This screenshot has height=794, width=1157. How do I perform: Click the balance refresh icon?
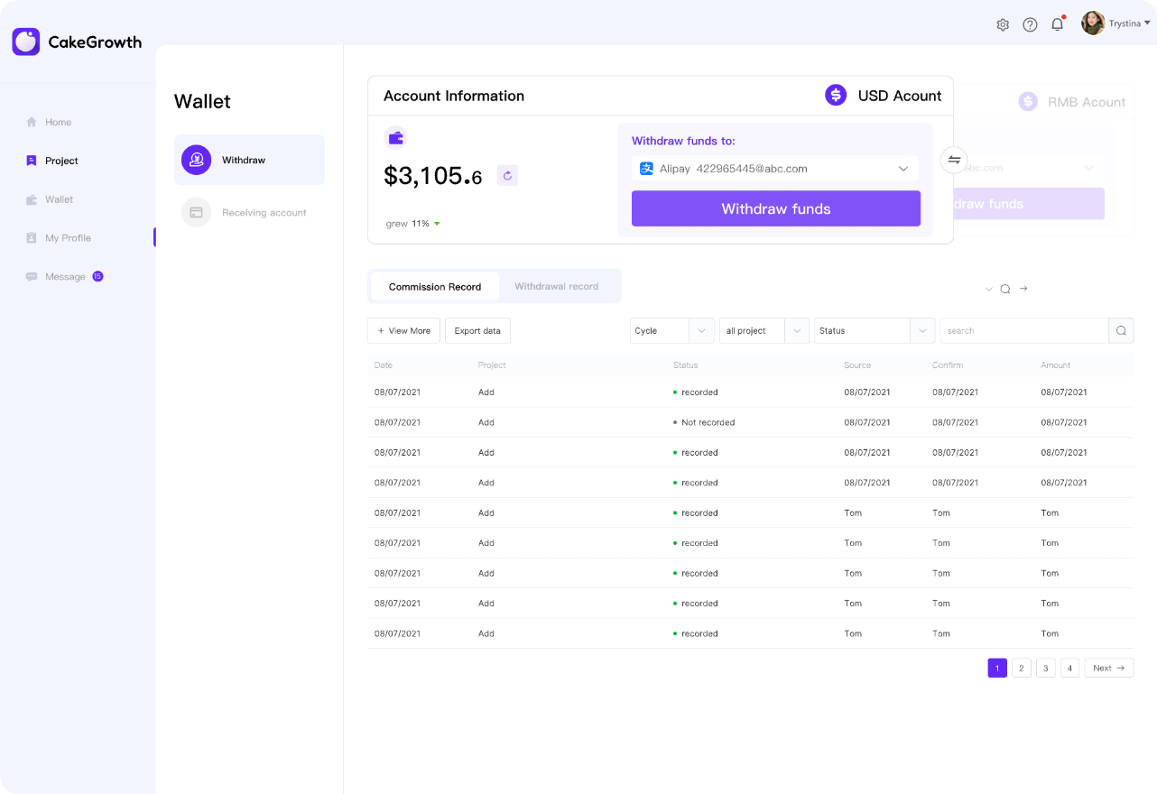click(507, 176)
